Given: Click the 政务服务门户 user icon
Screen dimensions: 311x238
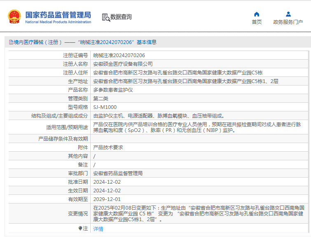Looking at the screenshot, I should 288,14.
